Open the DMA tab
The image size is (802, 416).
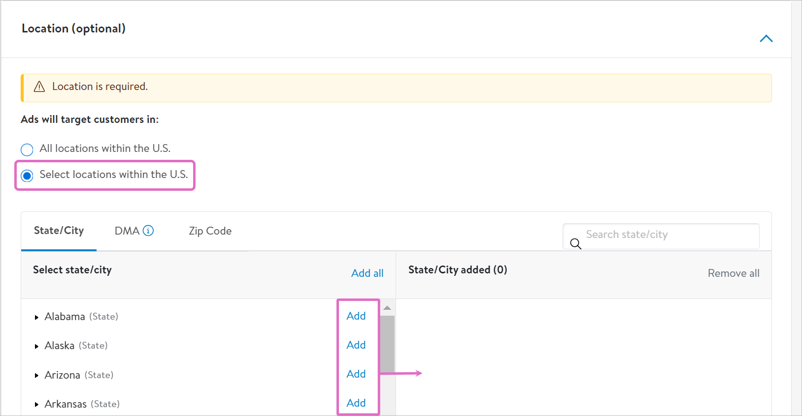[x=127, y=231]
